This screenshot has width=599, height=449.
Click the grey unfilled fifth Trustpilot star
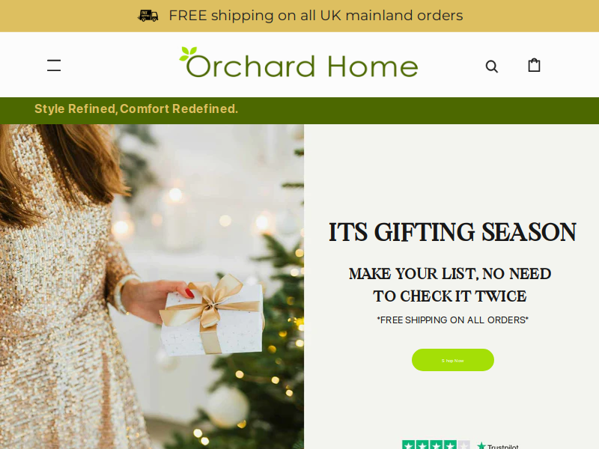[x=463, y=445]
